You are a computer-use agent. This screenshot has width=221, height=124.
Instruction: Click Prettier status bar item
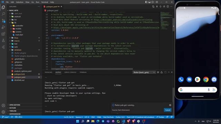coord(160,117)
